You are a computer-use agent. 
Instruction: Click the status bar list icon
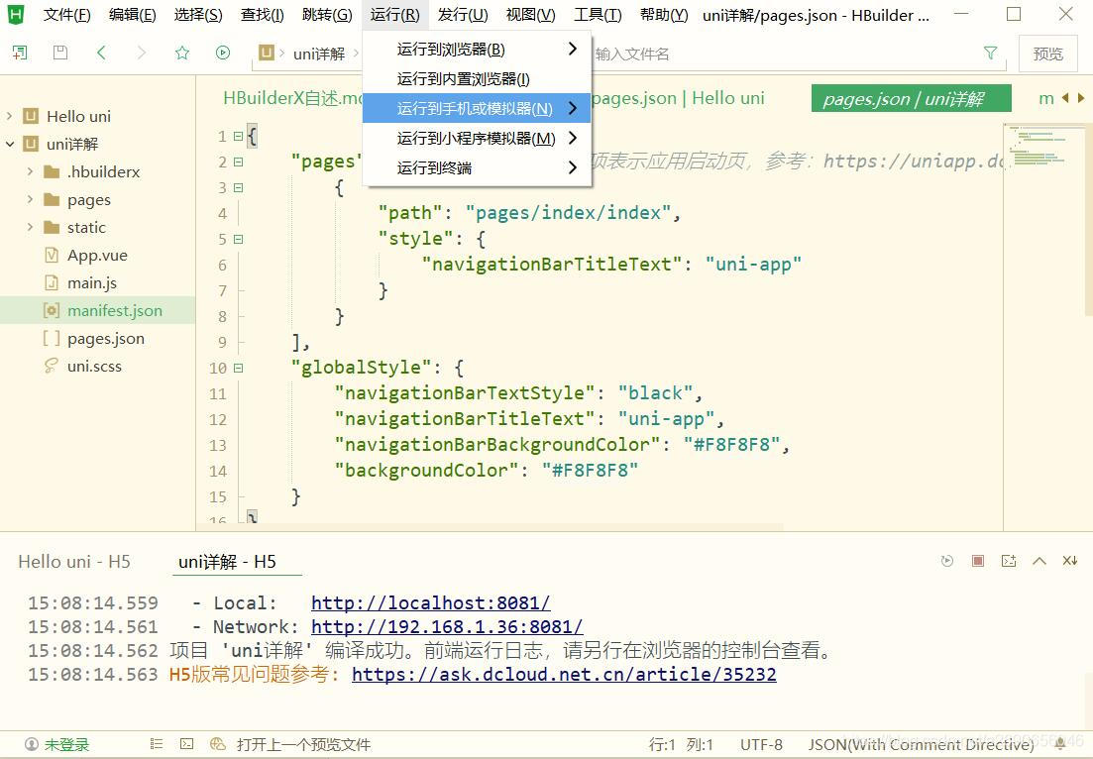[157, 744]
